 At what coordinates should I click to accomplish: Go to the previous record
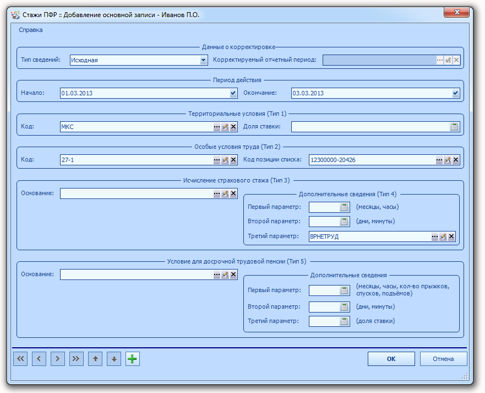click(x=39, y=359)
